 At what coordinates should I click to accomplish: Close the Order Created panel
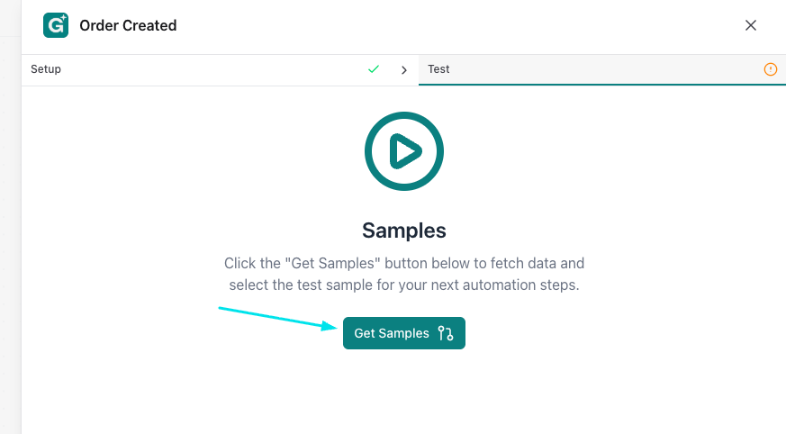point(751,25)
